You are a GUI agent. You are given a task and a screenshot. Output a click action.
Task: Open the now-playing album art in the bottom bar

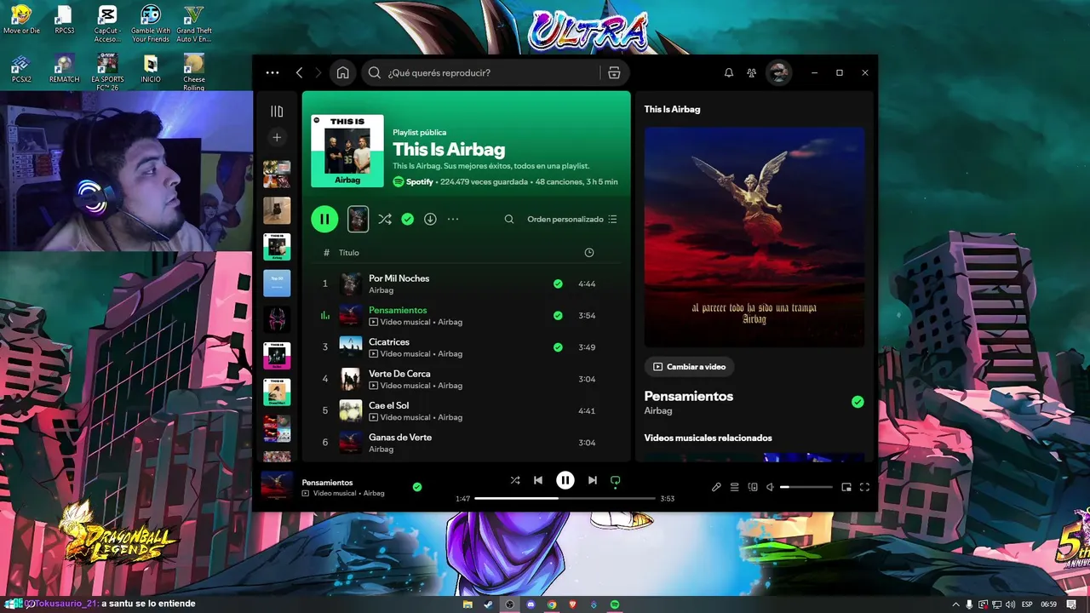277,485
